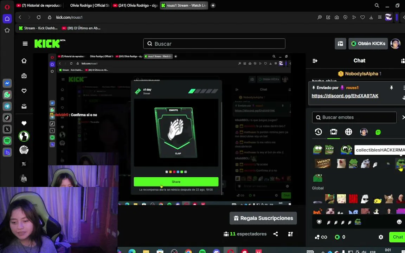Image resolution: width=405 pixels, height=253 pixels.
Task: Send message with green Chat button
Action: click(397, 237)
